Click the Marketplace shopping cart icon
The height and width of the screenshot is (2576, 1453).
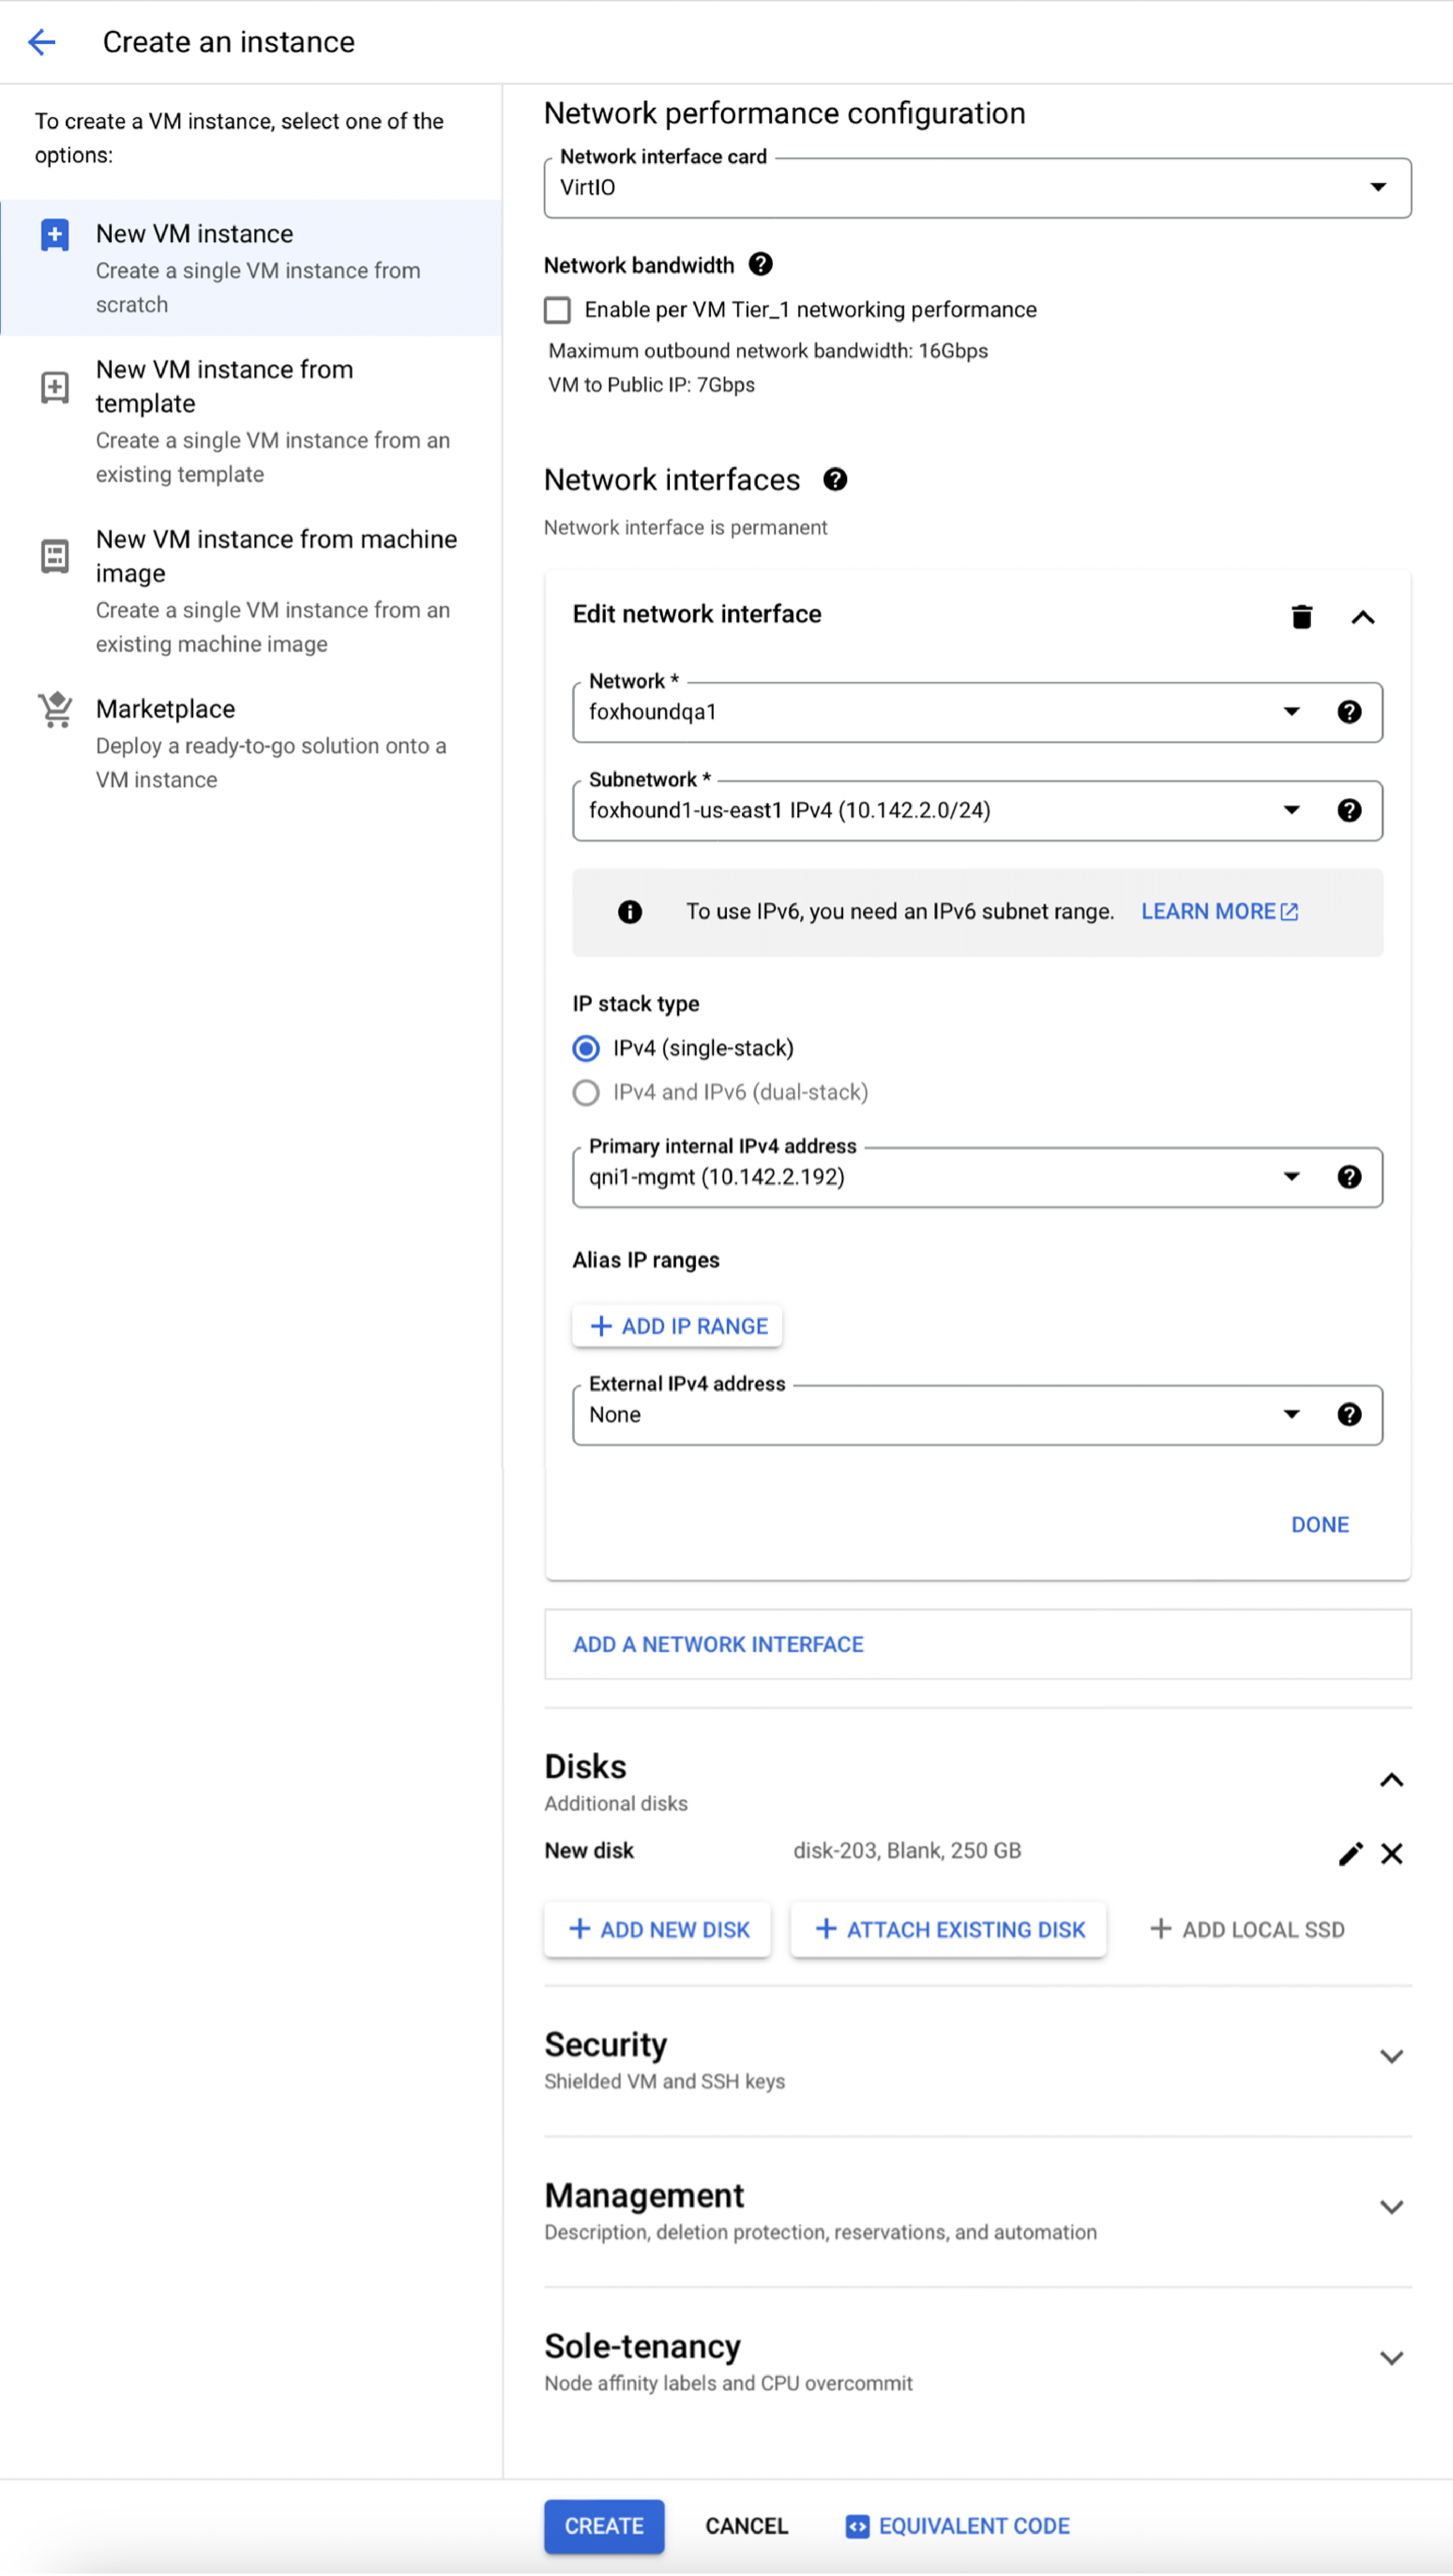click(55, 710)
